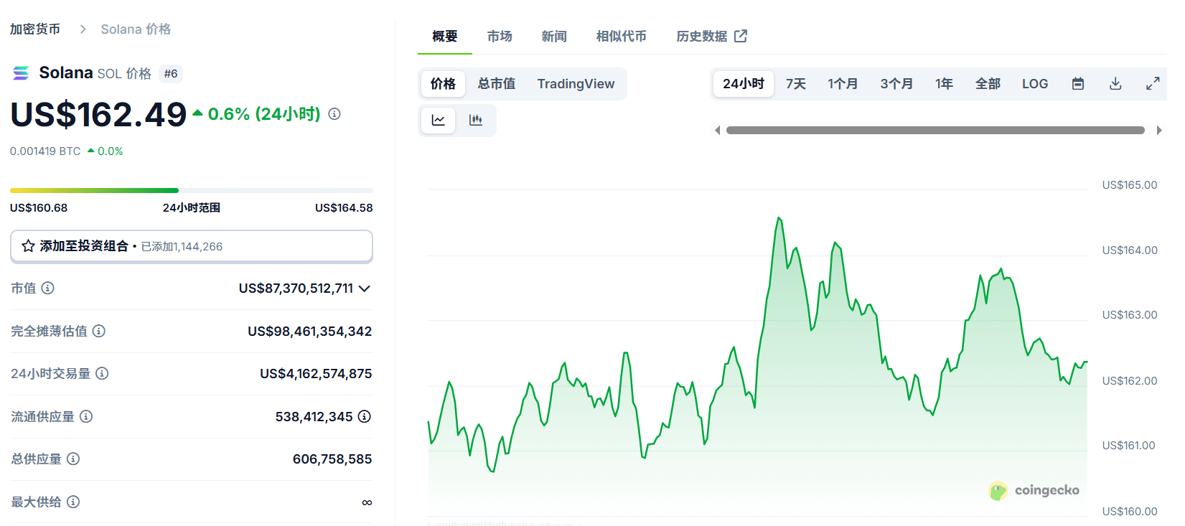Click US$160.68 low range value
Viewport: 1185px width, 526px height.
(x=39, y=208)
